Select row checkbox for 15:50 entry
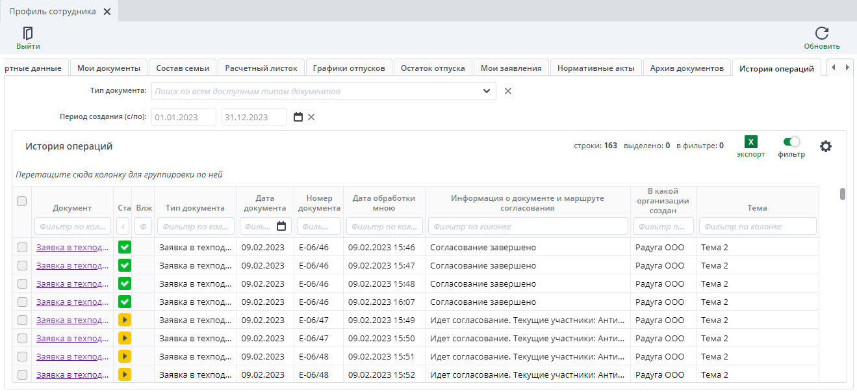This screenshot has height=392, width=857. 22,338
